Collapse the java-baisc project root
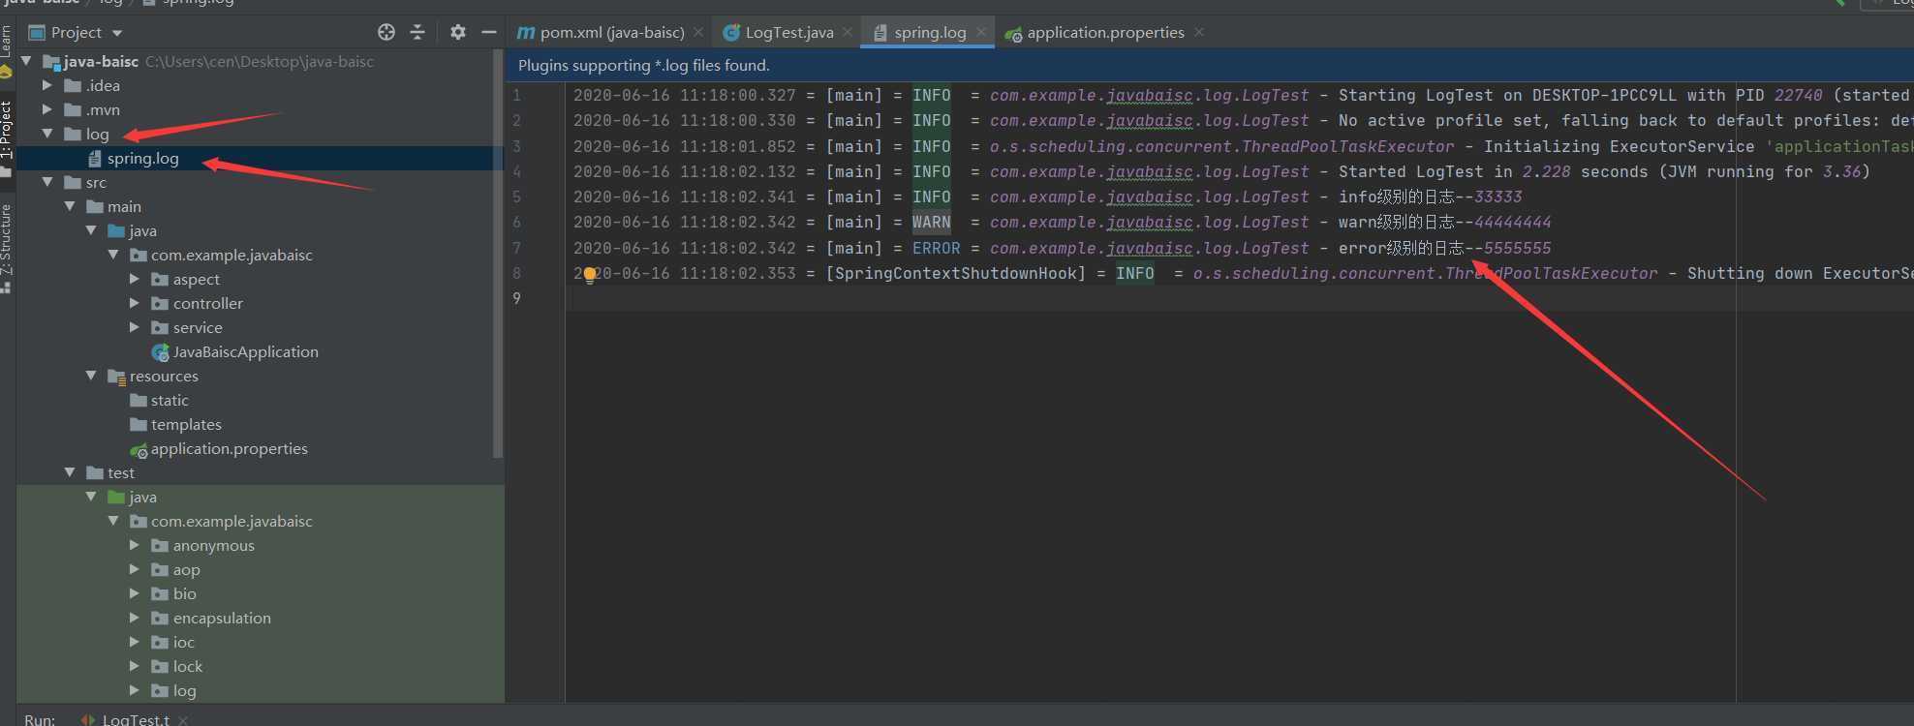The height and width of the screenshot is (726, 1914). (27, 61)
